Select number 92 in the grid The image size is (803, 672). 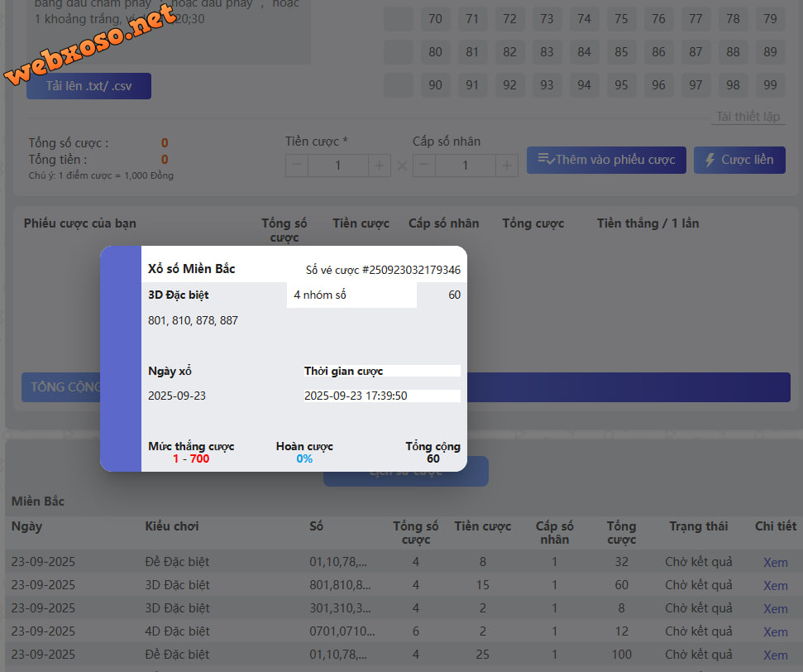point(509,84)
